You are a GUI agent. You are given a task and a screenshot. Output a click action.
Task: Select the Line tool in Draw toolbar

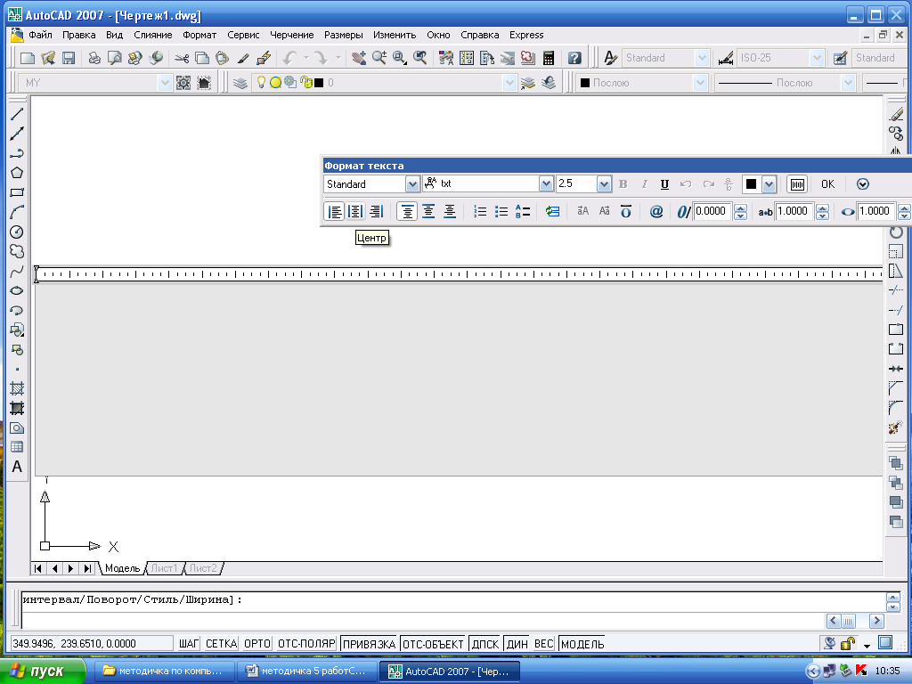tap(17, 114)
